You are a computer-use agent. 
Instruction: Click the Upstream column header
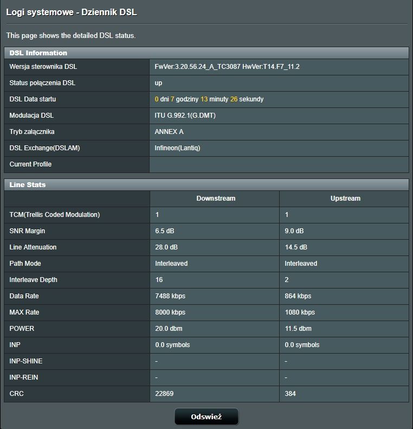(345, 199)
